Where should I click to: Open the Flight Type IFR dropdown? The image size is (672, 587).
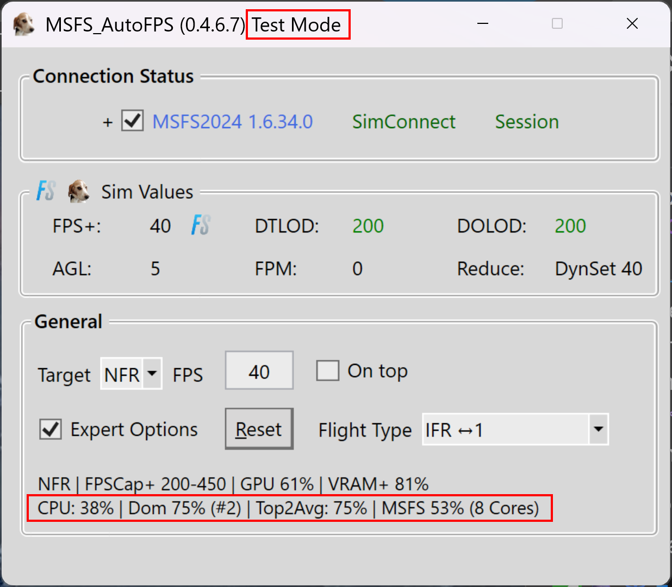click(515, 429)
